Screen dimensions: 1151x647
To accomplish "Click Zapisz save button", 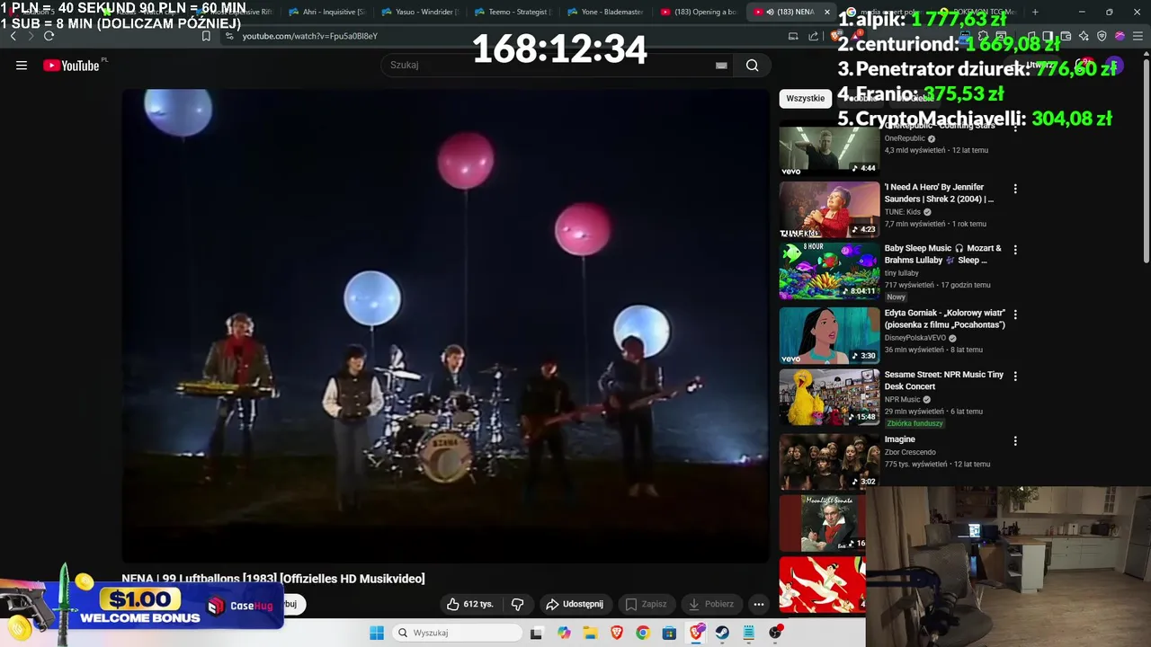I will click(646, 604).
